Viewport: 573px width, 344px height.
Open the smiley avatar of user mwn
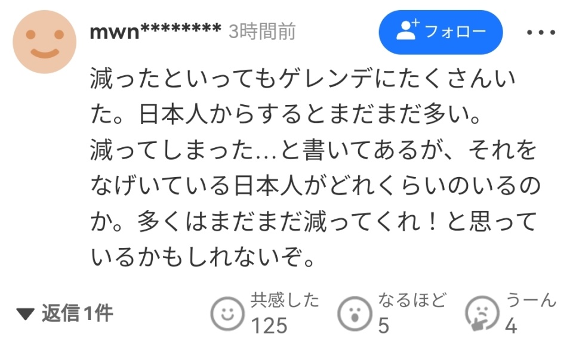pos(45,42)
